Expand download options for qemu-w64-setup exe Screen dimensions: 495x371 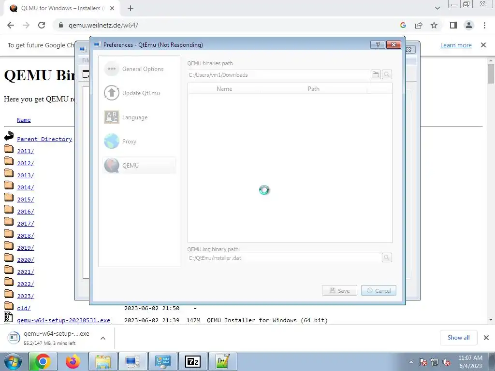[102, 338]
